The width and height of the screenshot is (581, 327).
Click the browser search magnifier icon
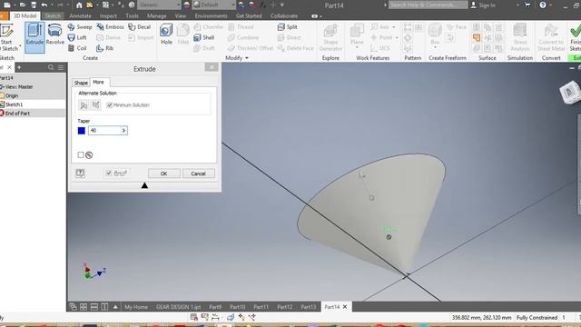click(51, 67)
